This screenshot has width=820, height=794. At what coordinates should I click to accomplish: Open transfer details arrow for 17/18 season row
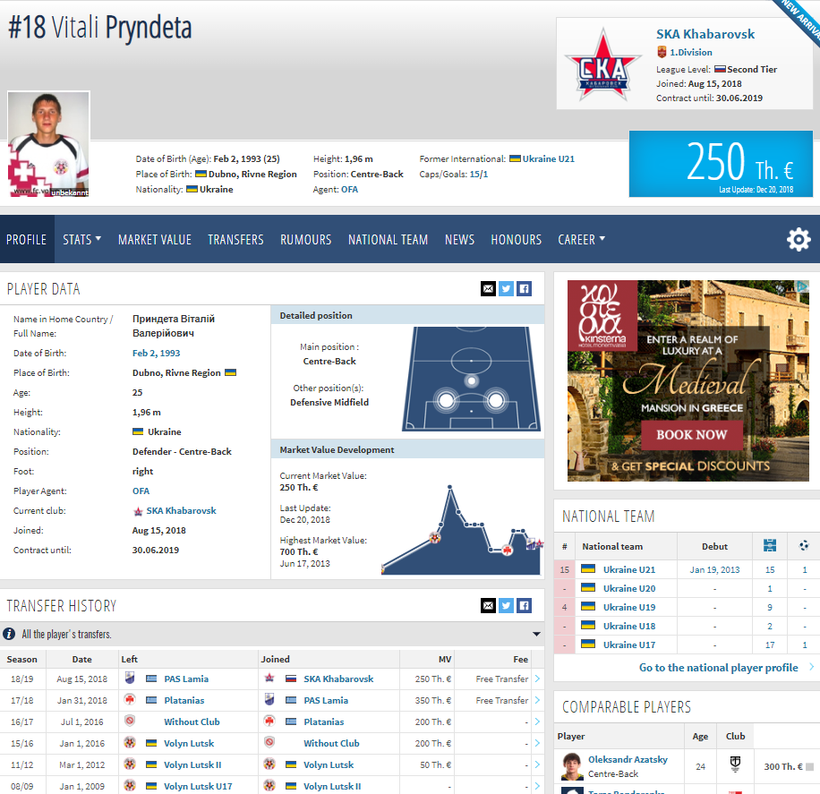(537, 700)
